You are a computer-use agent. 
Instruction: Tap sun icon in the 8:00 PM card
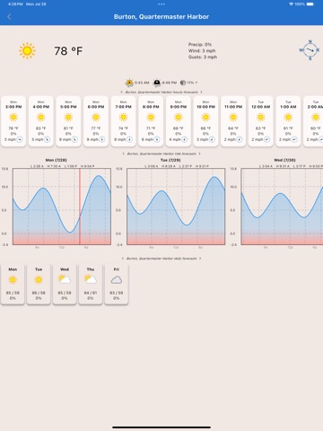coord(151,118)
